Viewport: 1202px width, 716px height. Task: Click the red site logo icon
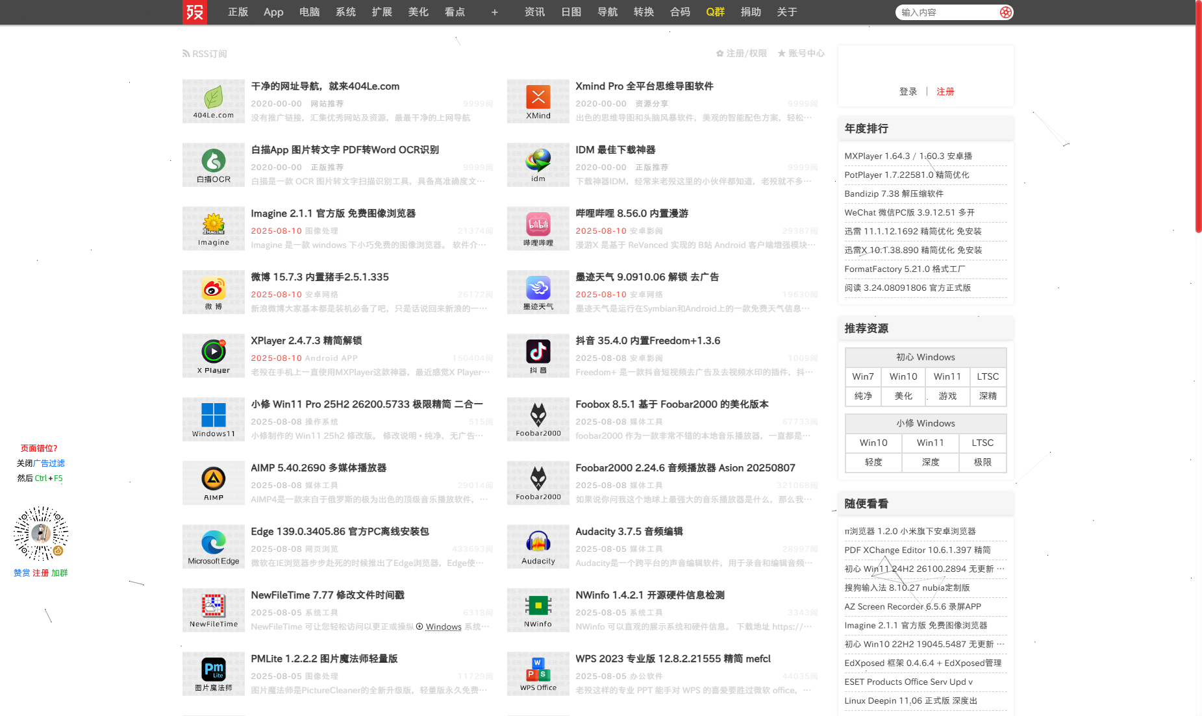click(x=195, y=12)
